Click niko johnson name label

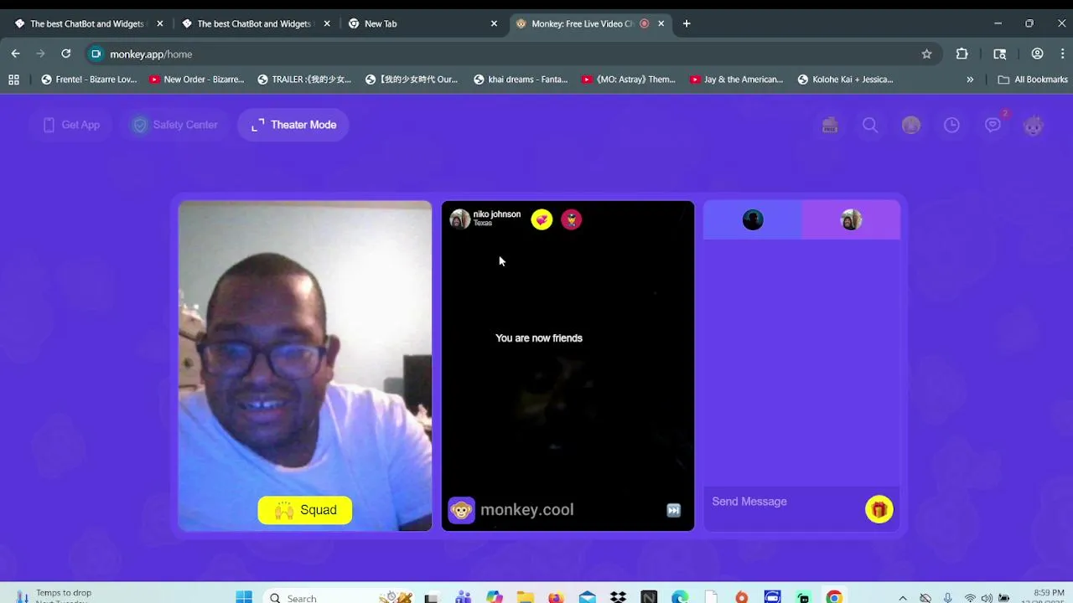(x=497, y=214)
